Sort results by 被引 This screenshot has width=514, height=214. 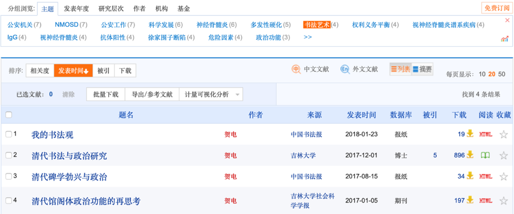point(103,70)
